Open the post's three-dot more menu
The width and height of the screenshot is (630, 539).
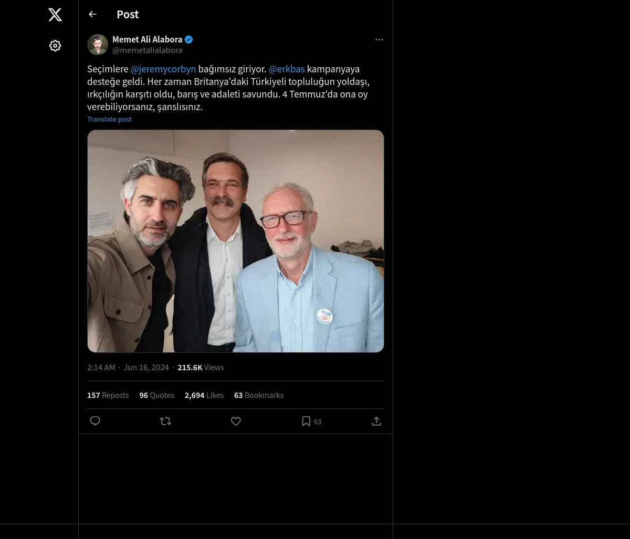tap(379, 40)
